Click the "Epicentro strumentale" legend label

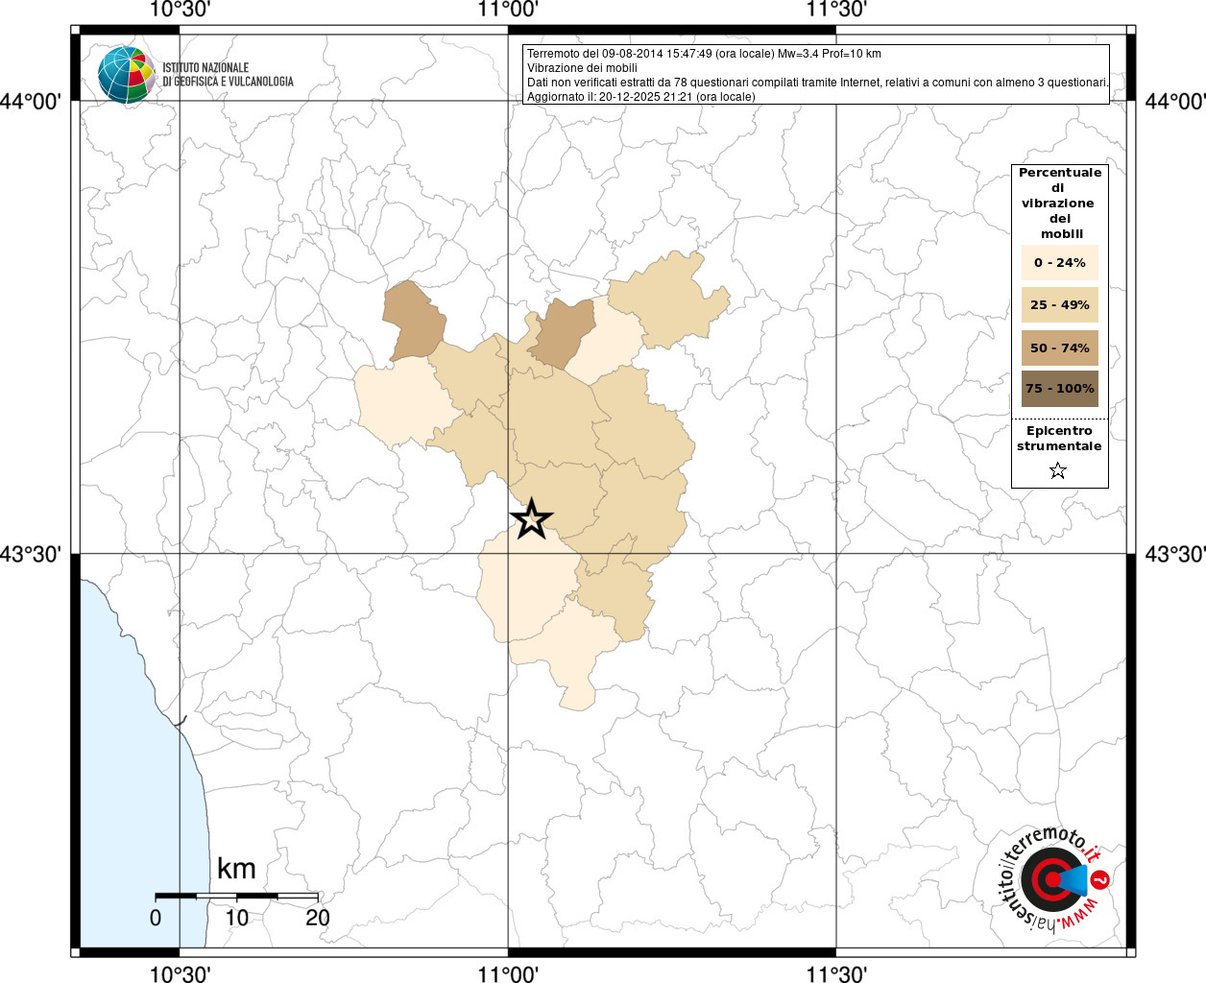point(1059,439)
